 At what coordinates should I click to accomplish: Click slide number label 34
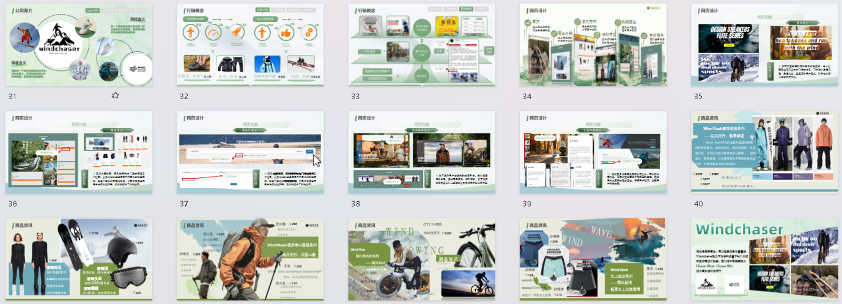point(526,97)
